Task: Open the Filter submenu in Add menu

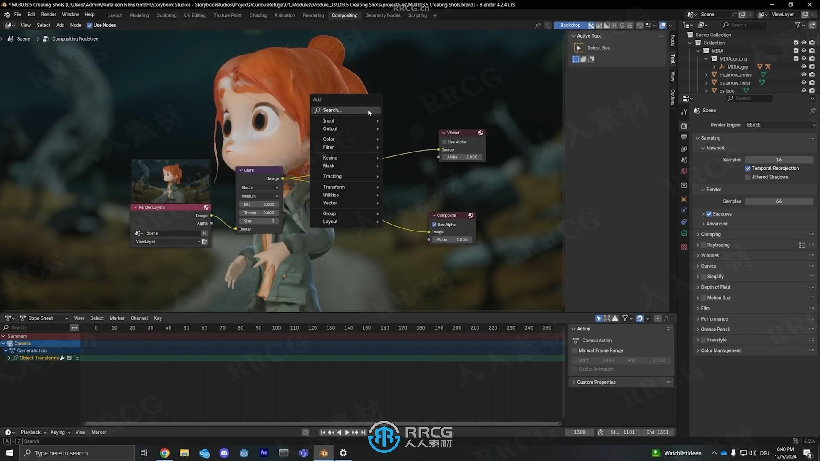Action: tap(346, 147)
